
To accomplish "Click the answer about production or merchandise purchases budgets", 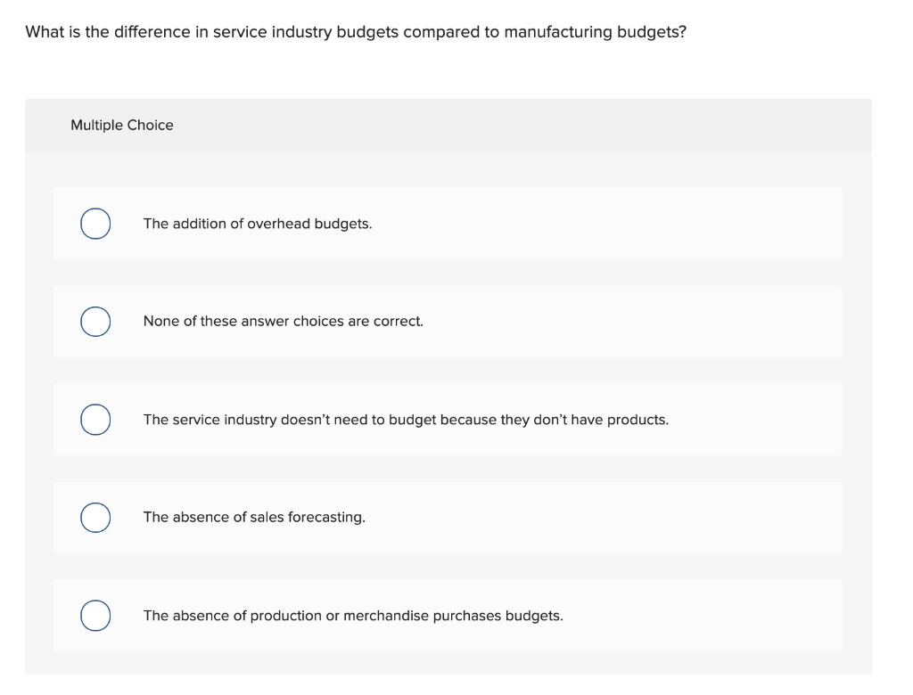I will click(353, 616).
